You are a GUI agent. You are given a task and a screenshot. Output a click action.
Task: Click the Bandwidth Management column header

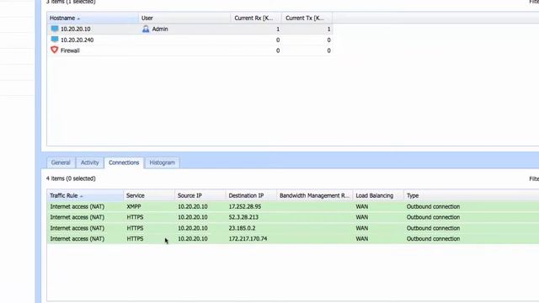click(x=315, y=195)
